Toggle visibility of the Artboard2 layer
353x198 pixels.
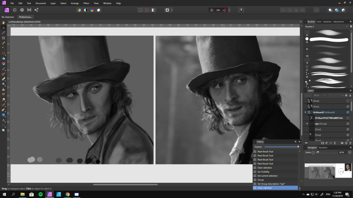tap(347, 112)
